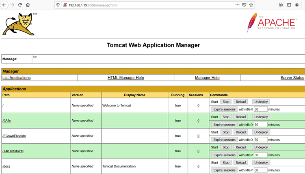Undeploy the /ECnw0Ekaalde application
The height and width of the screenshot is (174, 305).
click(261, 132)
